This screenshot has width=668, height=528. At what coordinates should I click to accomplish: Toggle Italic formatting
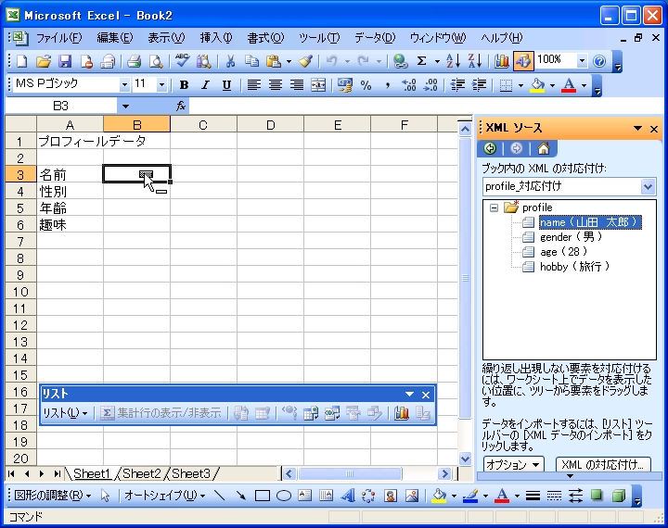[x=205, y=85]
